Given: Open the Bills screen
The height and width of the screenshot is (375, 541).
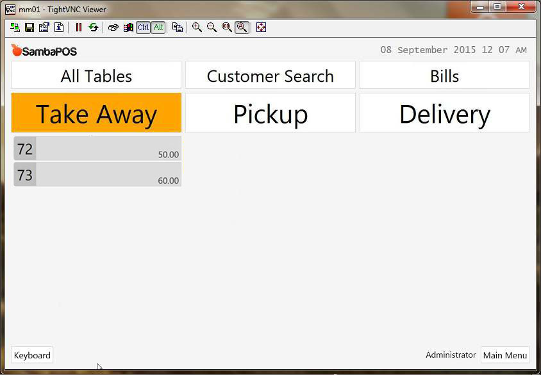Looking at the screenshot, I should coord(445,75).
